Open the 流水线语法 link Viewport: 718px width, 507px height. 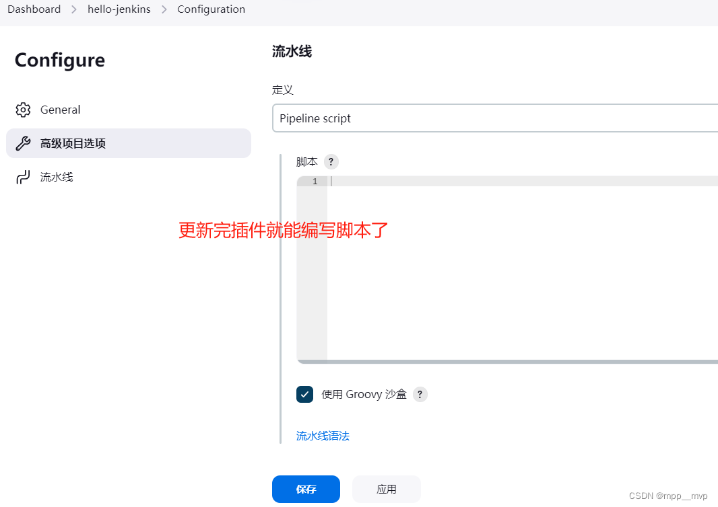pos(323,436)
